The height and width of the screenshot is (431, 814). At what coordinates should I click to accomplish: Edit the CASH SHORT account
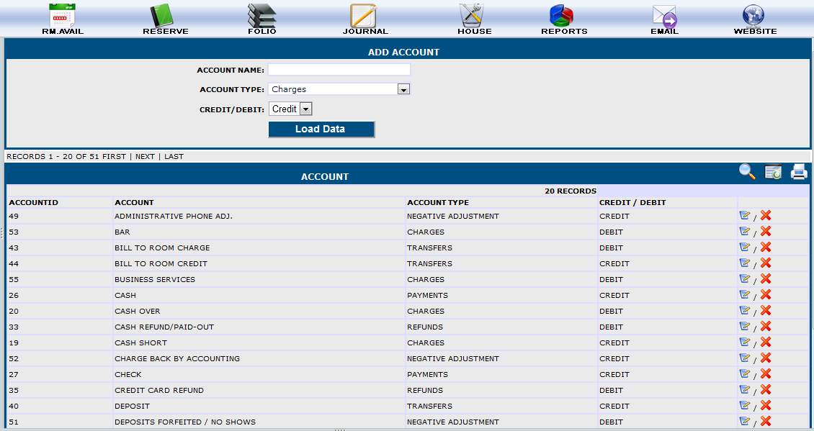click(744, 342)
